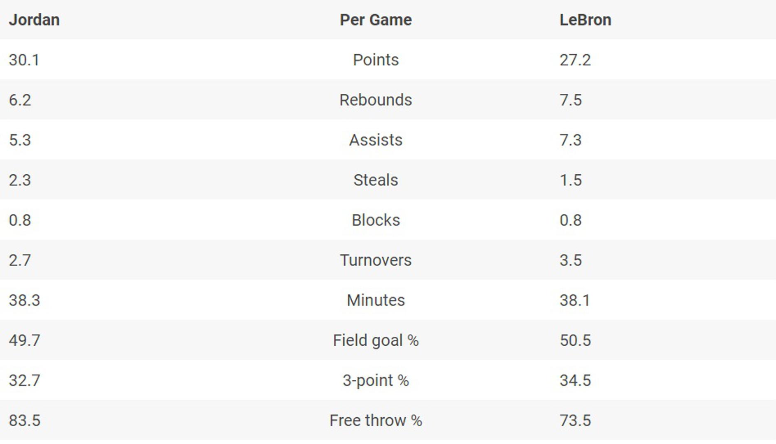776x444 pixels.
Task: Click Jordan's 38.3 minutes value
Action: click(x=25, y=301)
